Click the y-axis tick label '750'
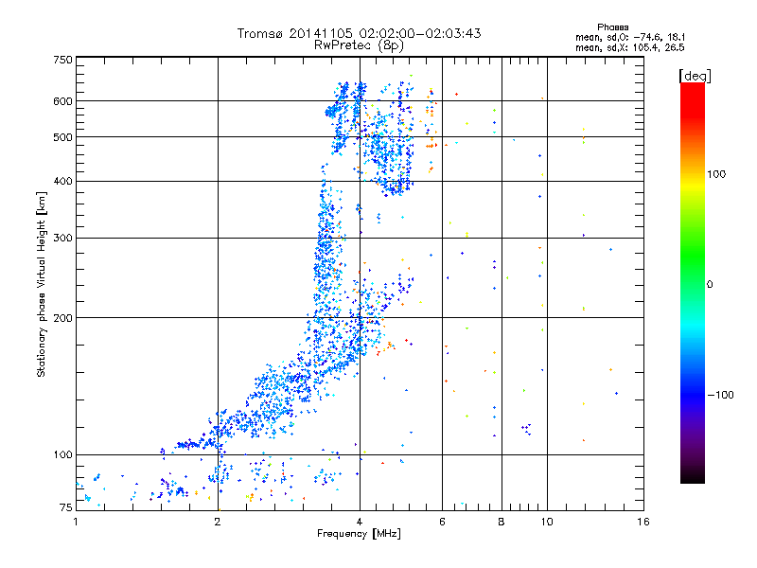Image resolution: width=757 pixels, height=568 pixels. click(63, 60)
